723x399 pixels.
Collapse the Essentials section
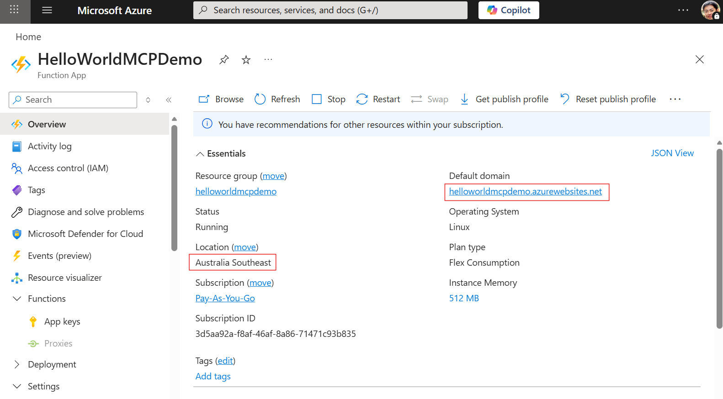coord(221,154)
